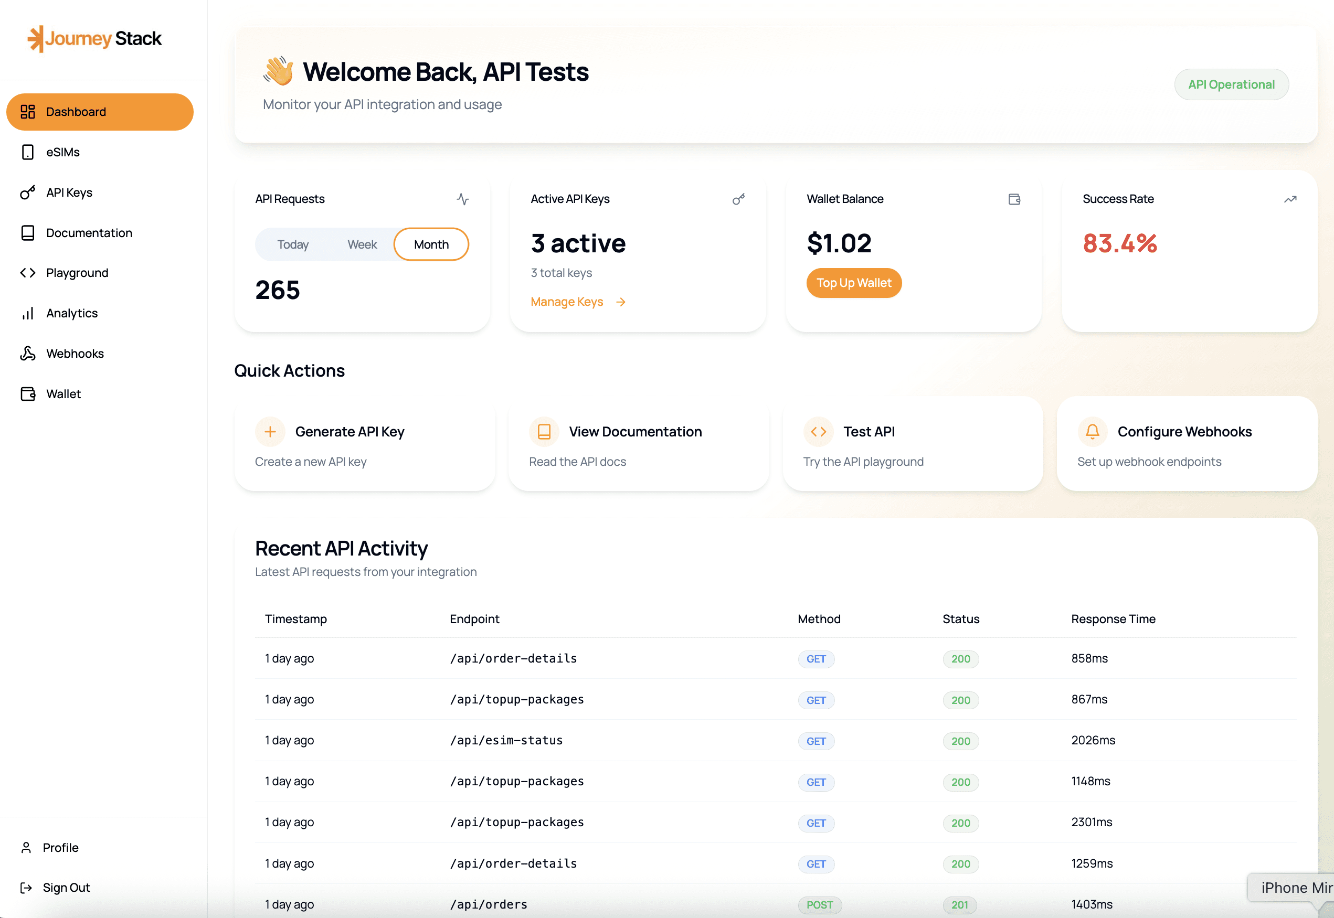Open the Test API quick action card

tap(913, 443)
